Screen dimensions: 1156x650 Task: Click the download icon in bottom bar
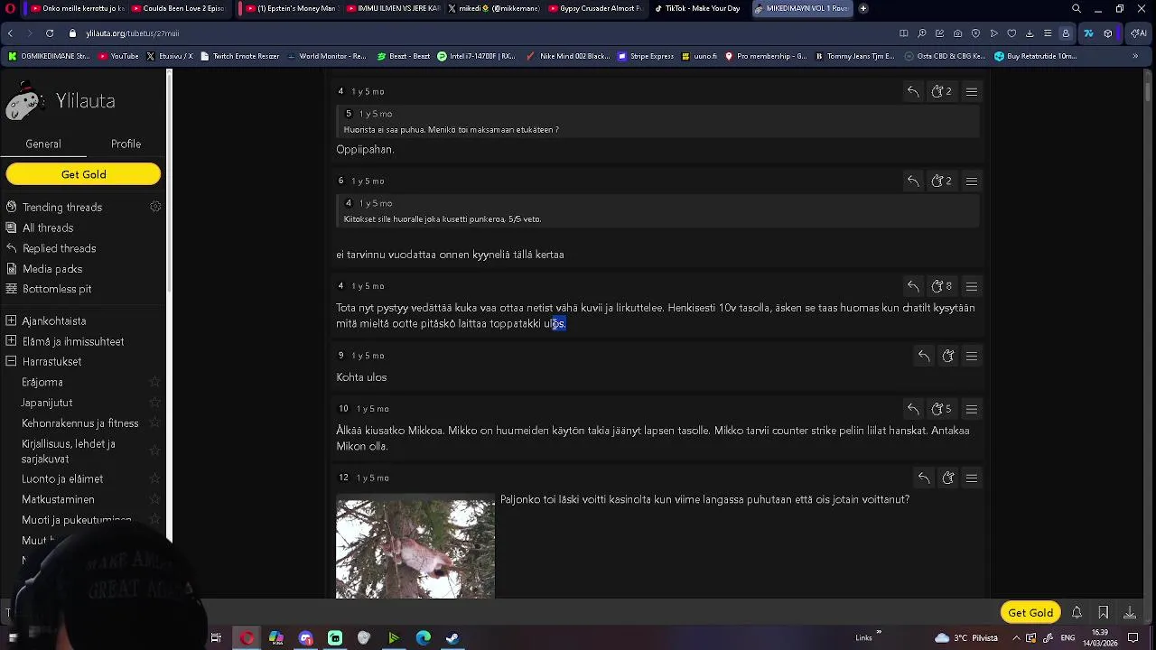[x=1130, y=612]
